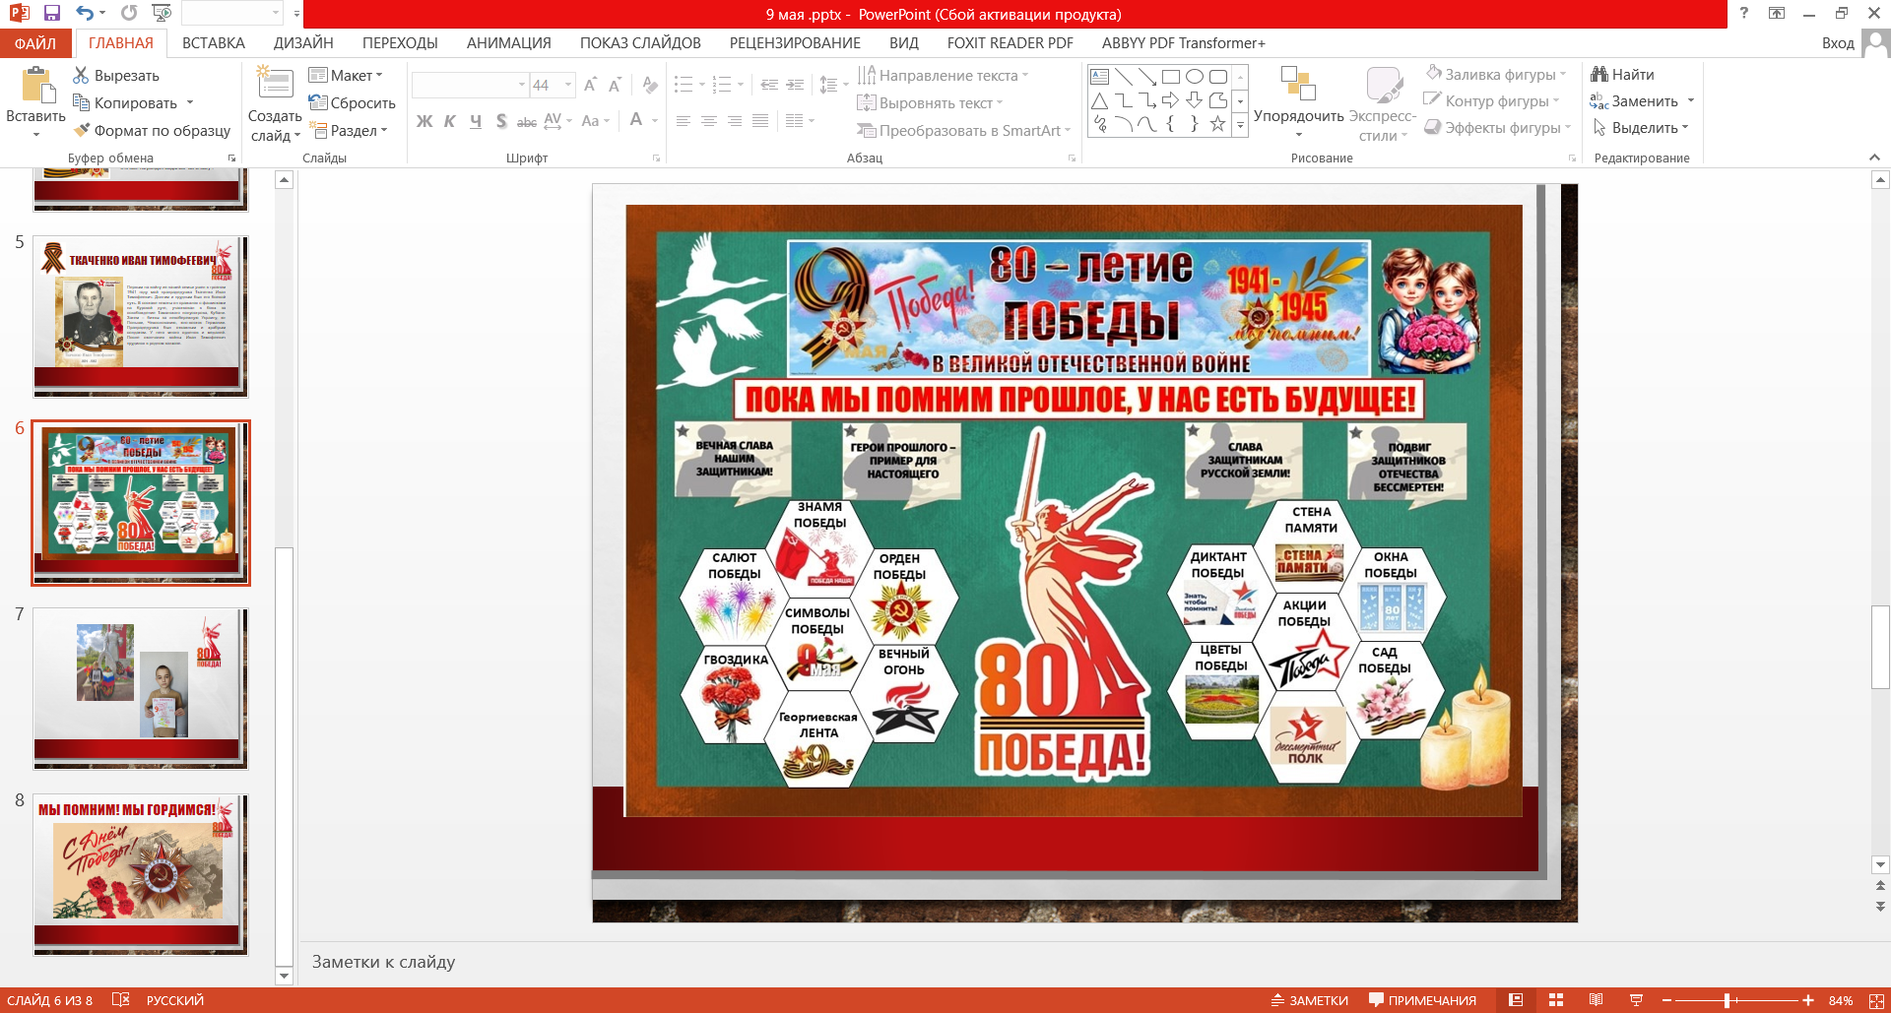Toggle bold Ж formatting
The height and width of the screenshot is (1013, 1891).
pos(424,121)
